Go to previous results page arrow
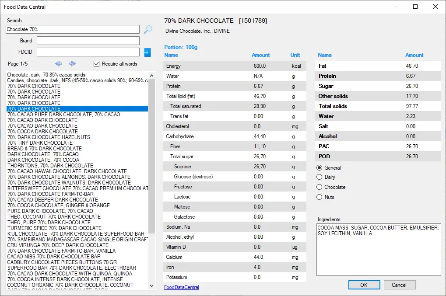 tap(58, 64)
